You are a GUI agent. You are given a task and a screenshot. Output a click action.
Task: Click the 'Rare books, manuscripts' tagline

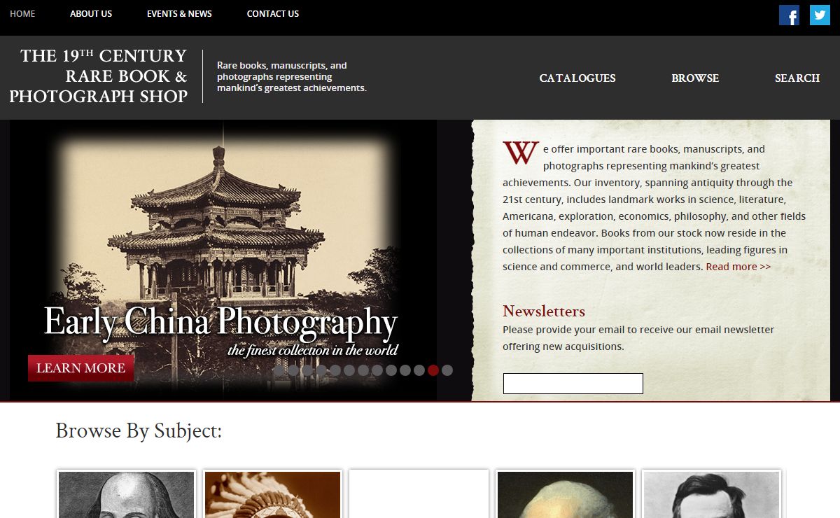click(x=292, y=77)
